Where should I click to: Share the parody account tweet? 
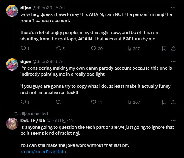(x=173, y=102)
